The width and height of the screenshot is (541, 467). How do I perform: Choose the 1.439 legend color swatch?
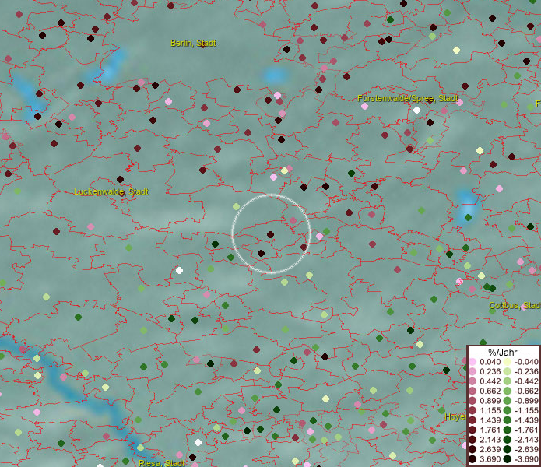(472, 420)
